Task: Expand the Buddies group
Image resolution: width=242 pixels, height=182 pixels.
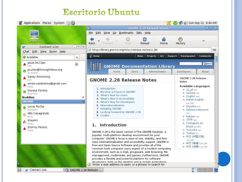Action: coord(83,97)
